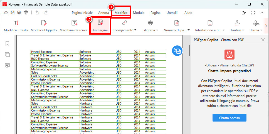Open the comments panel sidebar icon
Screen dimensions: 269x134
click(x=8, y=65)
